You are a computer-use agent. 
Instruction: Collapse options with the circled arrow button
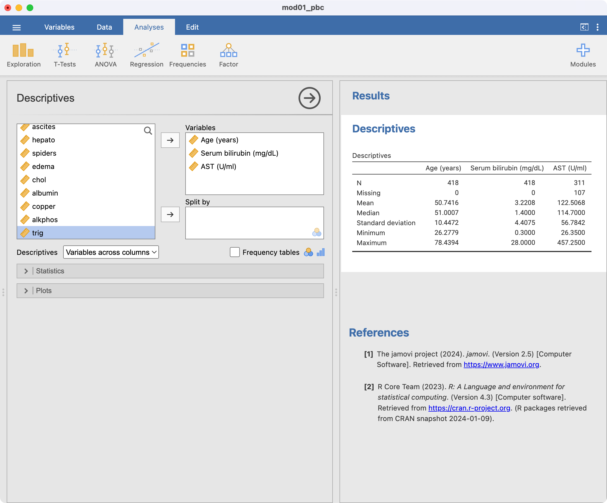(309, 98)
